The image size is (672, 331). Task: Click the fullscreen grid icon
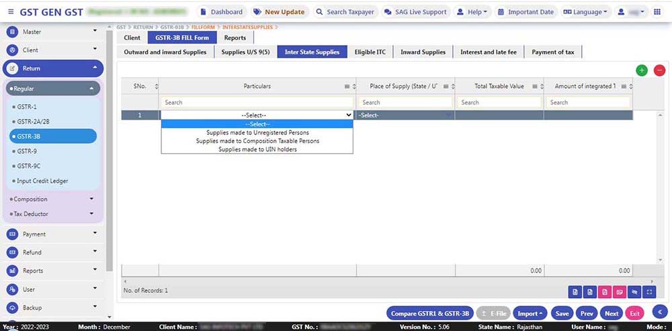pyautogui.click(x=649, y=291)
